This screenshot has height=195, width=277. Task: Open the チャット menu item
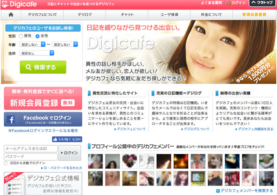[127, 15]
